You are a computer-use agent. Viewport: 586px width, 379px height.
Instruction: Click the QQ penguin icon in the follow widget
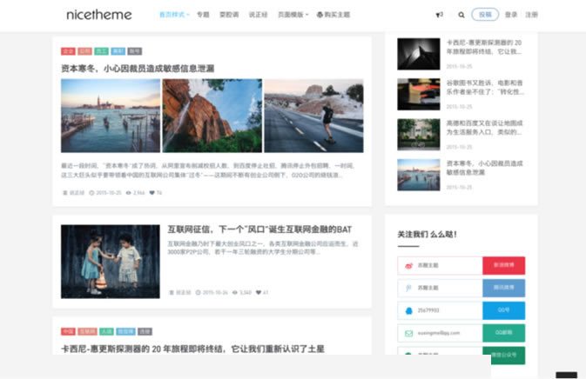(x=409, y=310)
